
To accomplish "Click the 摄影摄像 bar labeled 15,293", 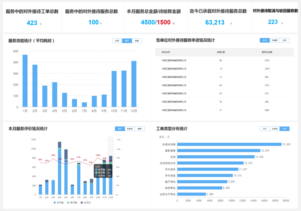I will [219, 151].
